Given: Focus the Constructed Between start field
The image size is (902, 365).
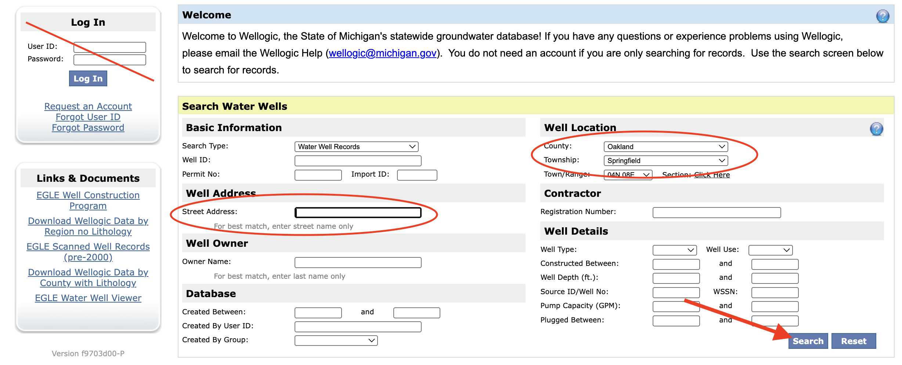Looking at the screenshot, I should point(676,264).
